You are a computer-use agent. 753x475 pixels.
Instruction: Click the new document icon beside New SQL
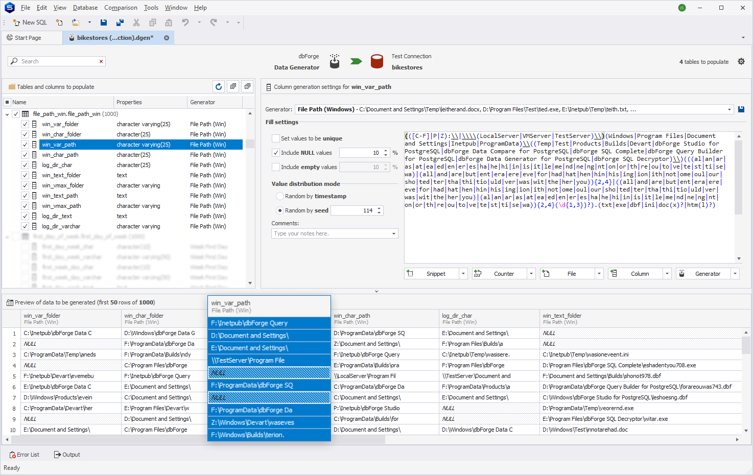59,22
